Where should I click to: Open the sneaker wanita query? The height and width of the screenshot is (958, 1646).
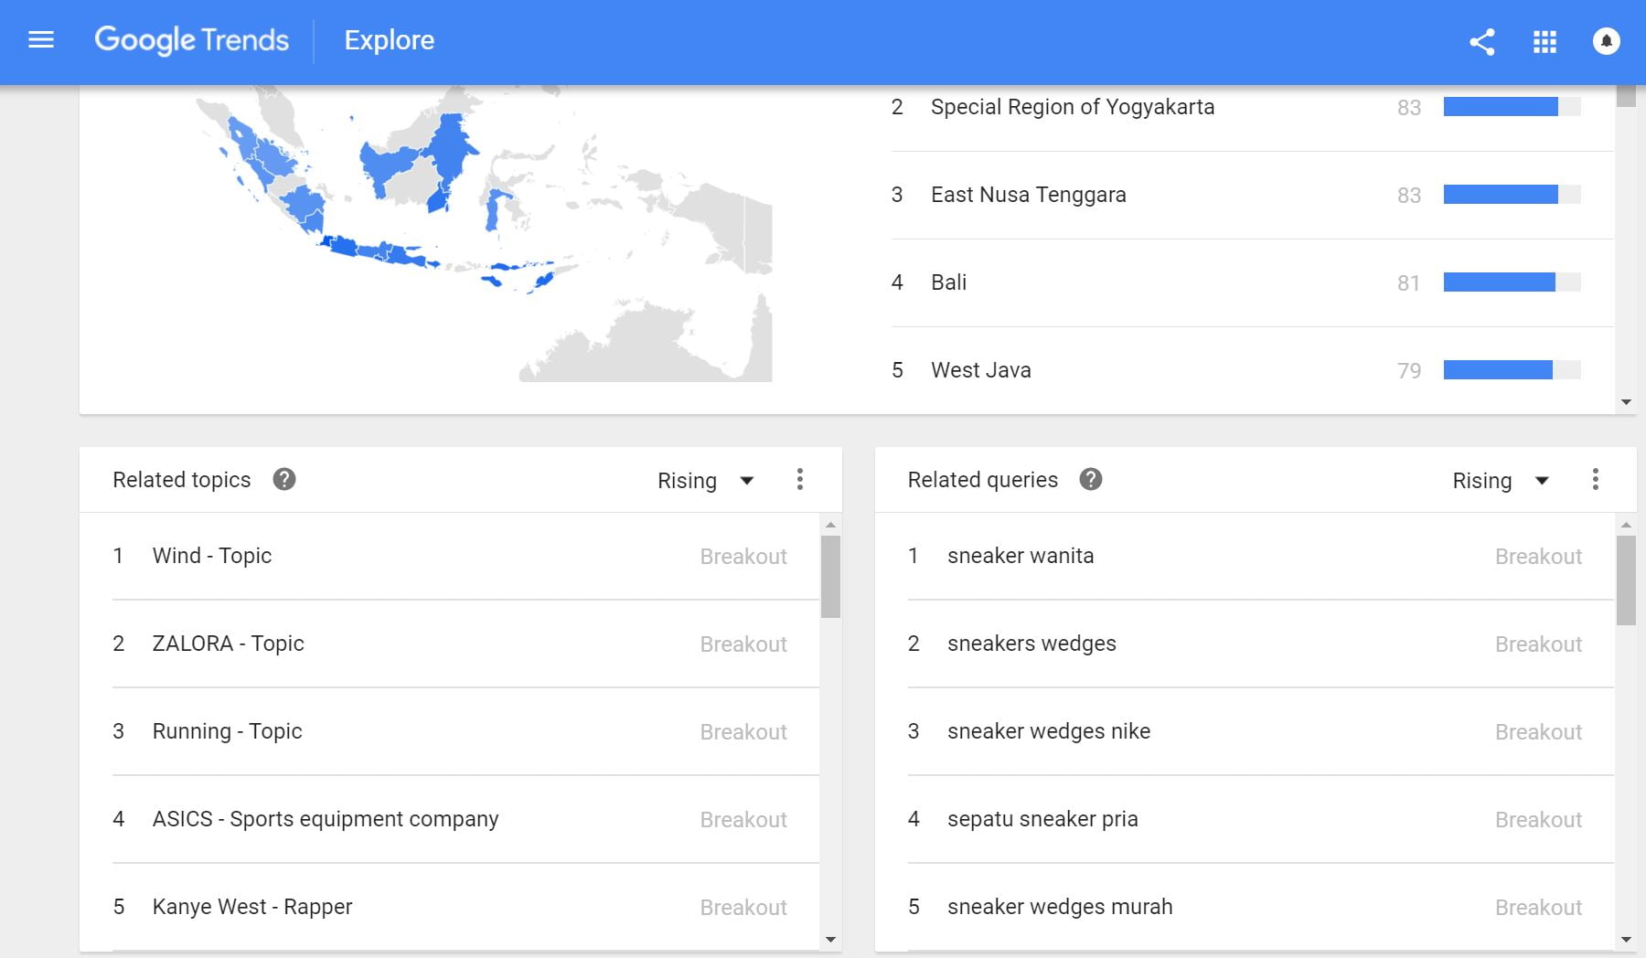point(1020,556)
